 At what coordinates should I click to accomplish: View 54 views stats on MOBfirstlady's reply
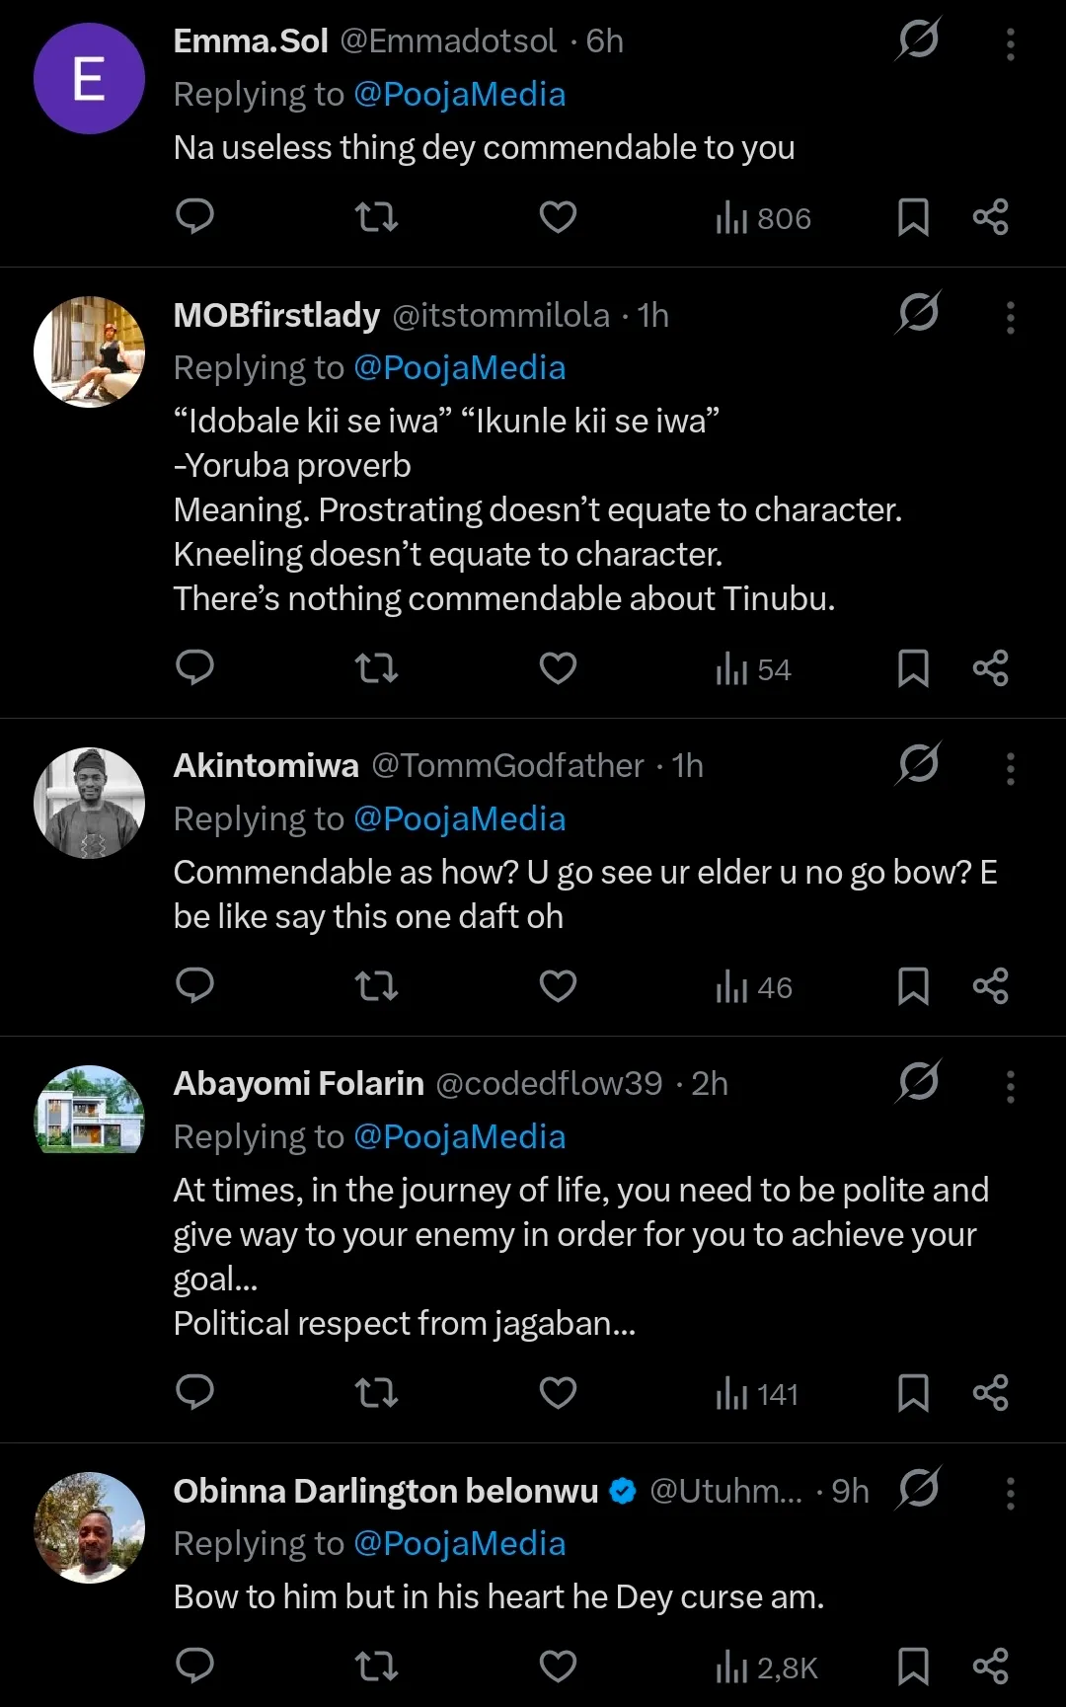[754, 668]
